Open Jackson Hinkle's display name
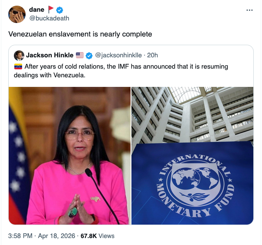262x245 pixels. click(x=49, y=55)
